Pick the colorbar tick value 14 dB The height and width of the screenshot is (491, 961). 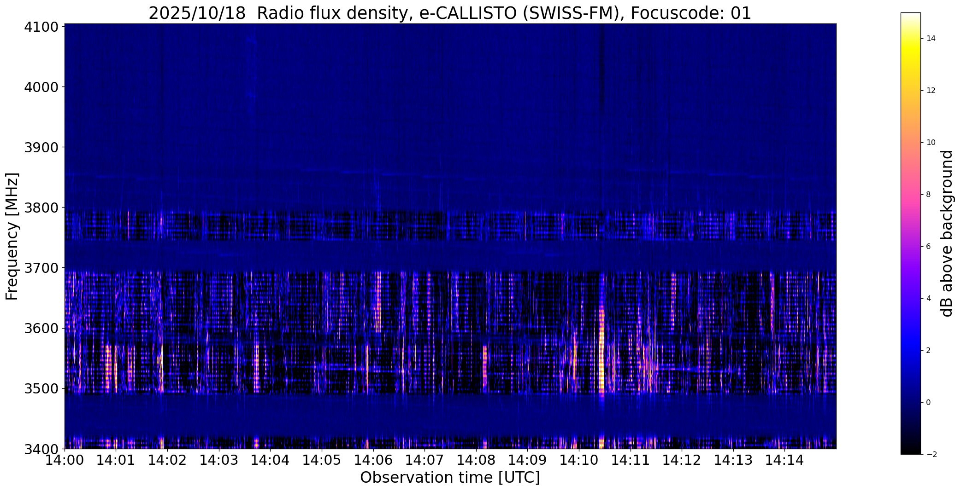931,39
